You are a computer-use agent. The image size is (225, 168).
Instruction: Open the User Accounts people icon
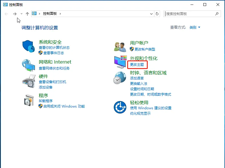point(120,47)
